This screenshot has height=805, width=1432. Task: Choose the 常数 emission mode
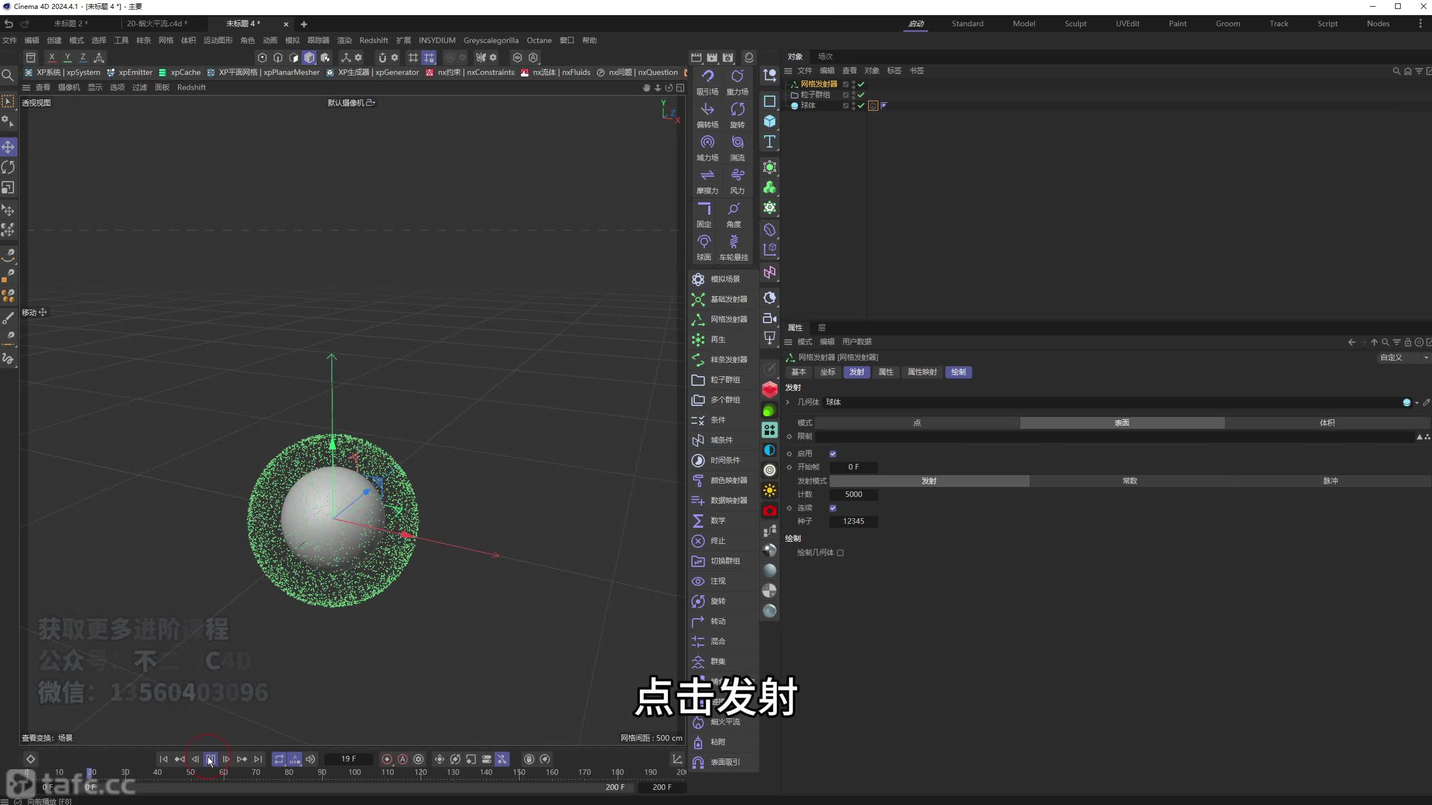[x=1129, y=481]
